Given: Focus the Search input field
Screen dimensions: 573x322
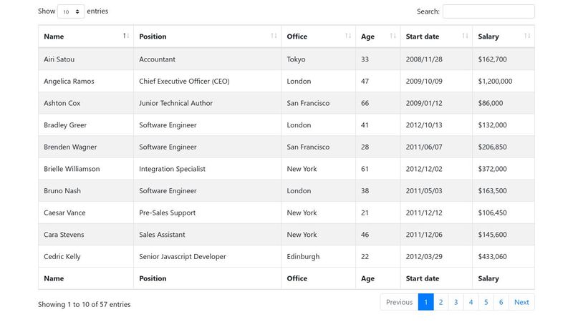Looking at the screenshot, I should [x=488, y=11].
